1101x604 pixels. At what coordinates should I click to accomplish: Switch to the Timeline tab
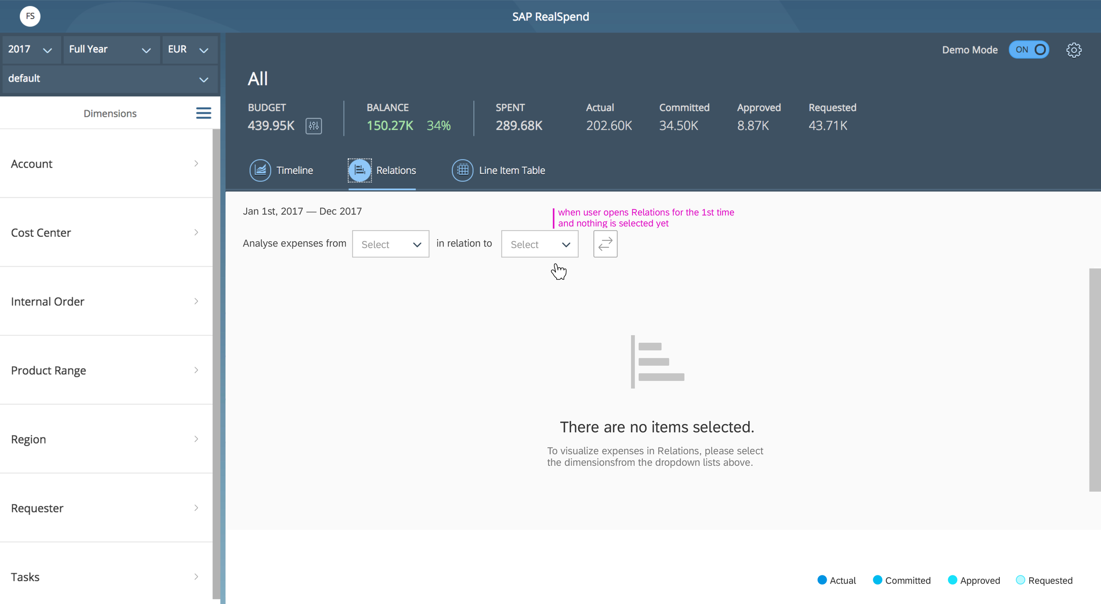[x=281, y=170]
